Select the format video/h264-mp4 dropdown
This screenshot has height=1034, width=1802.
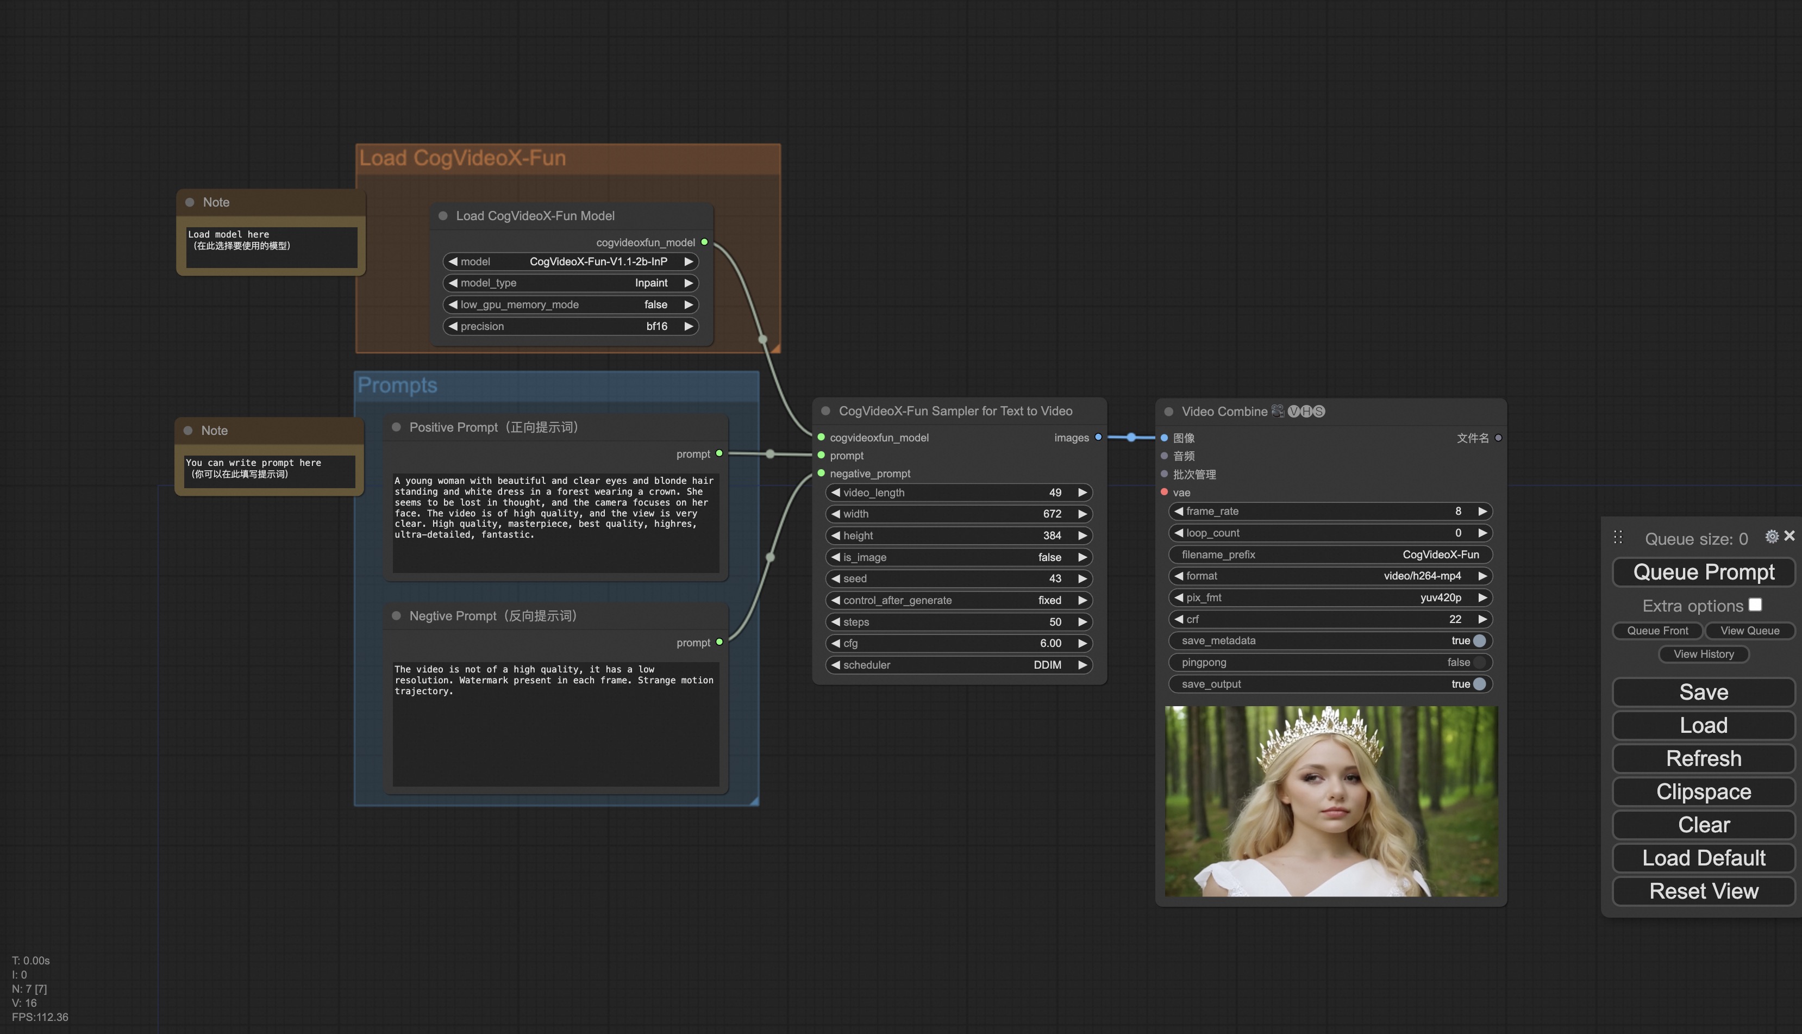1329,576
